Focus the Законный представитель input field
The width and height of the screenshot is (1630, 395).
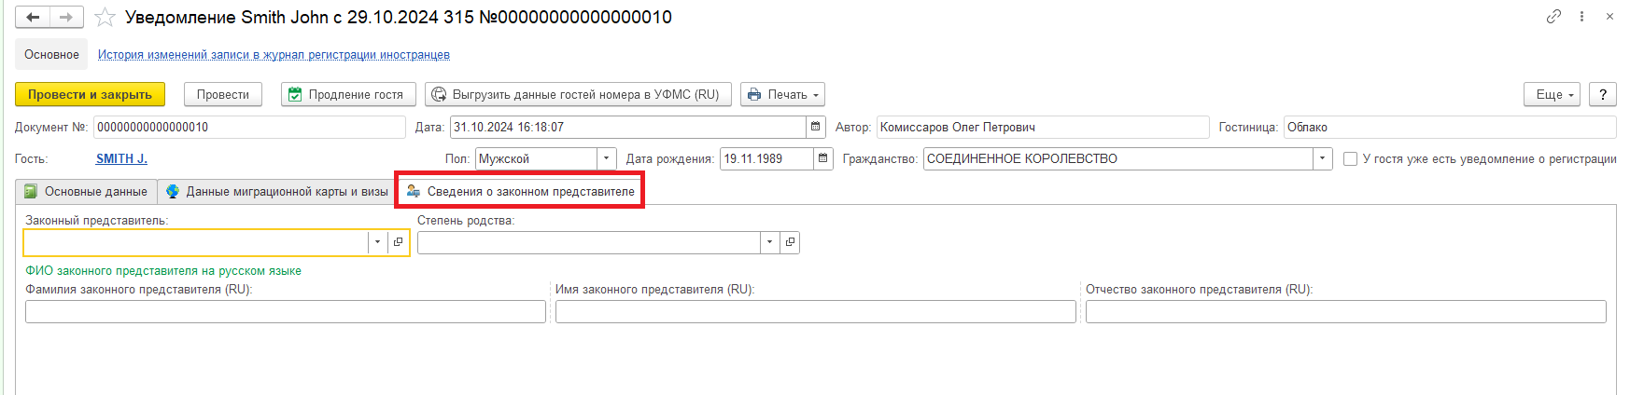(x=196, y=242)
